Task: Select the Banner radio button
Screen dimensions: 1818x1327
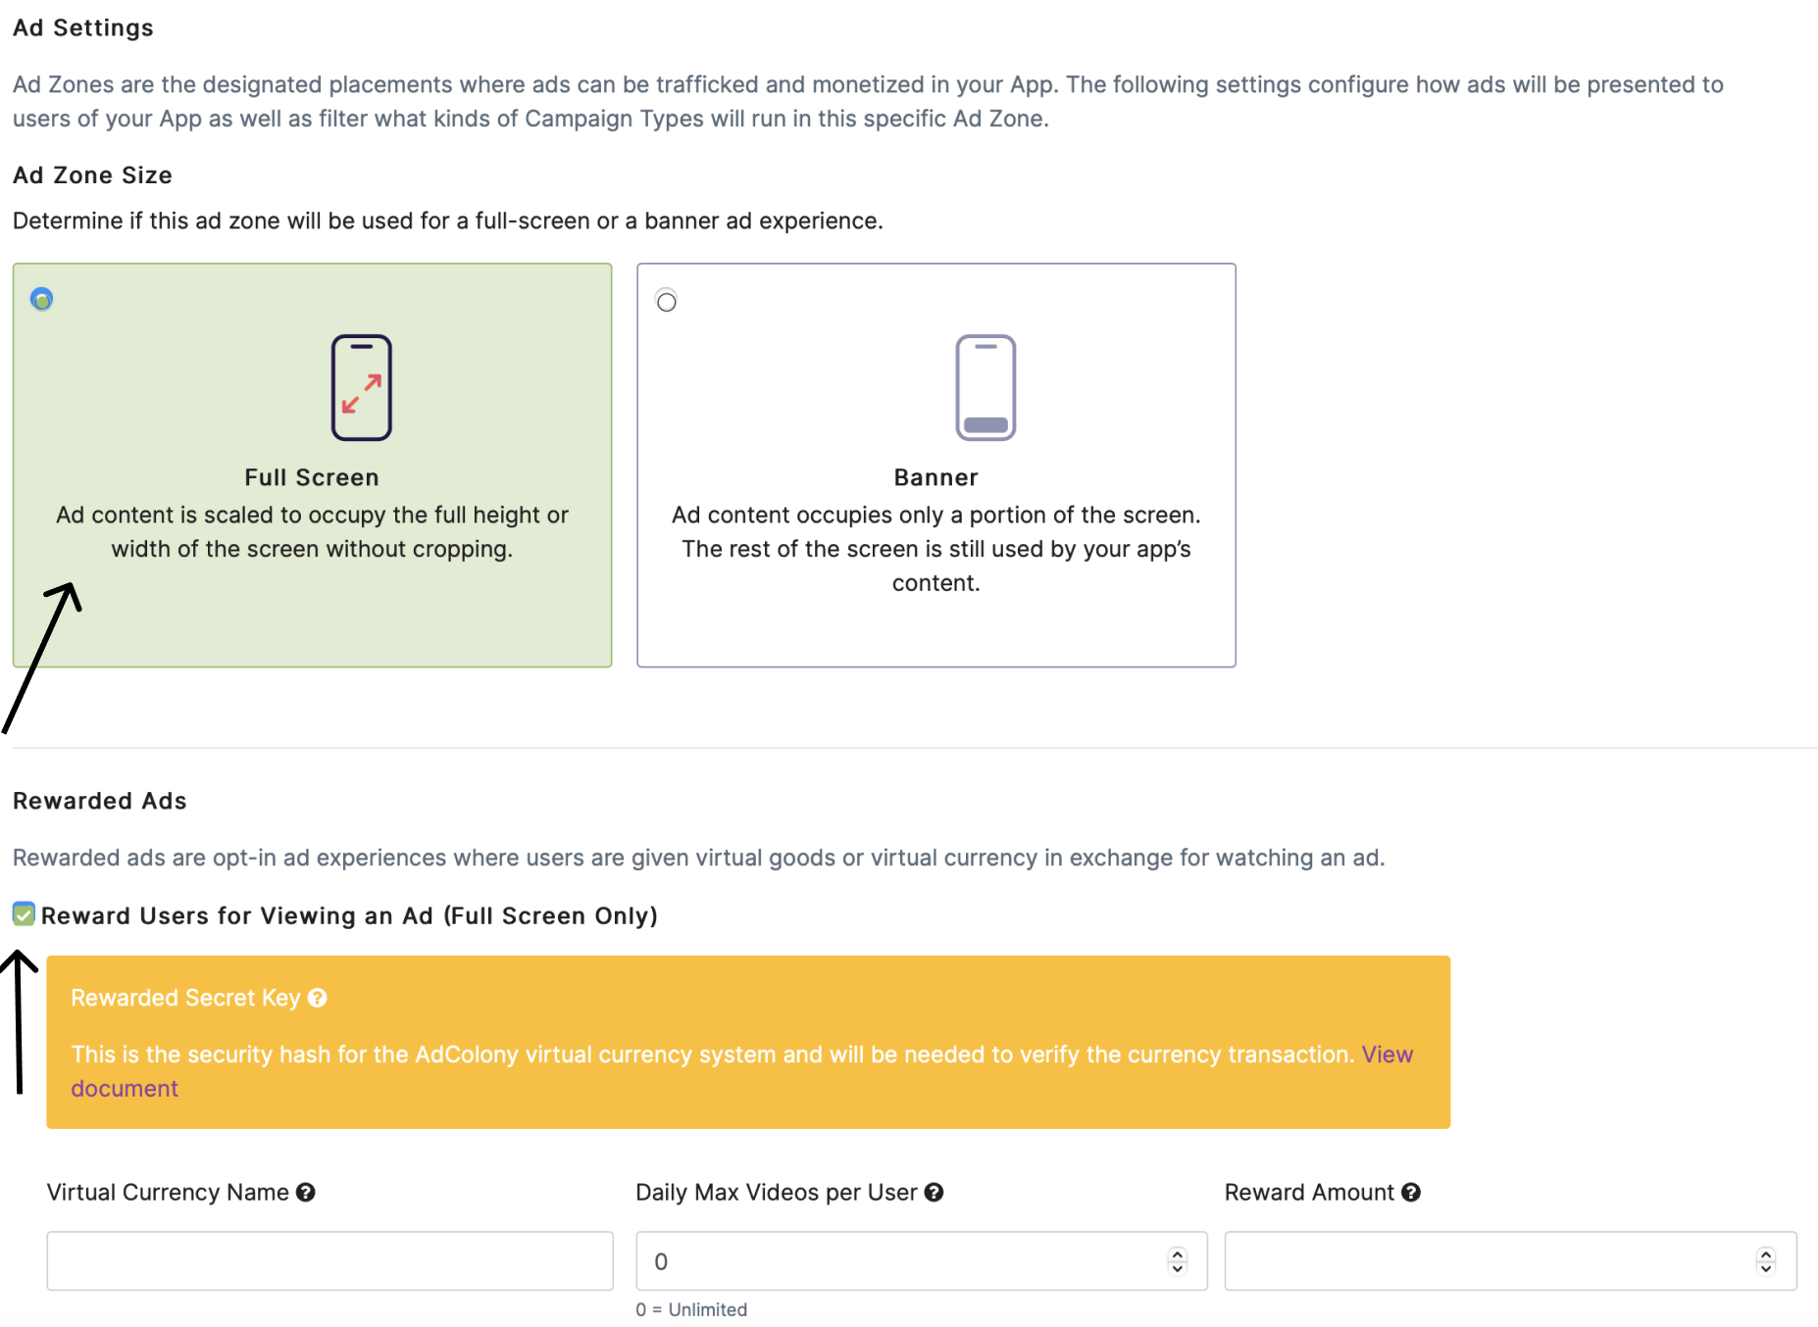Action: coord(667,301)
